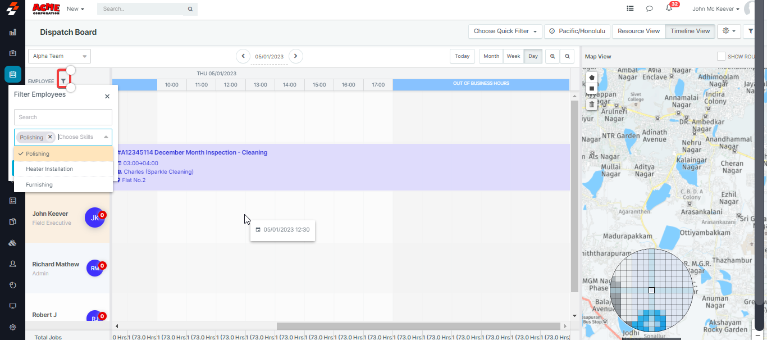
Task: Open the New dropdown menu
Action: click(x=75, y=9)
